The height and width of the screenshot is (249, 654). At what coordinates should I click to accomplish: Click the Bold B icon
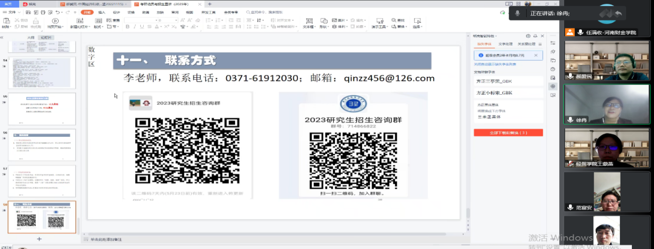[127, 27]
